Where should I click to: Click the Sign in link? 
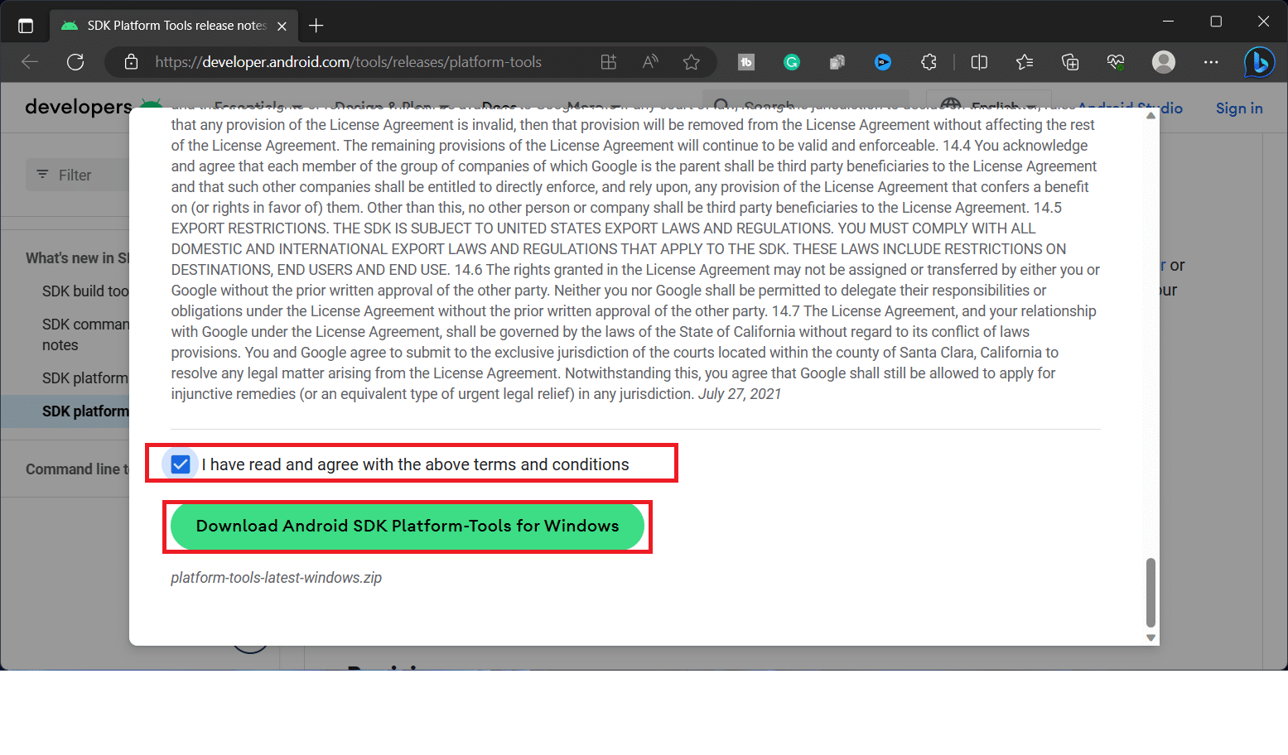pyautogui.click(x=1238, y=108)
